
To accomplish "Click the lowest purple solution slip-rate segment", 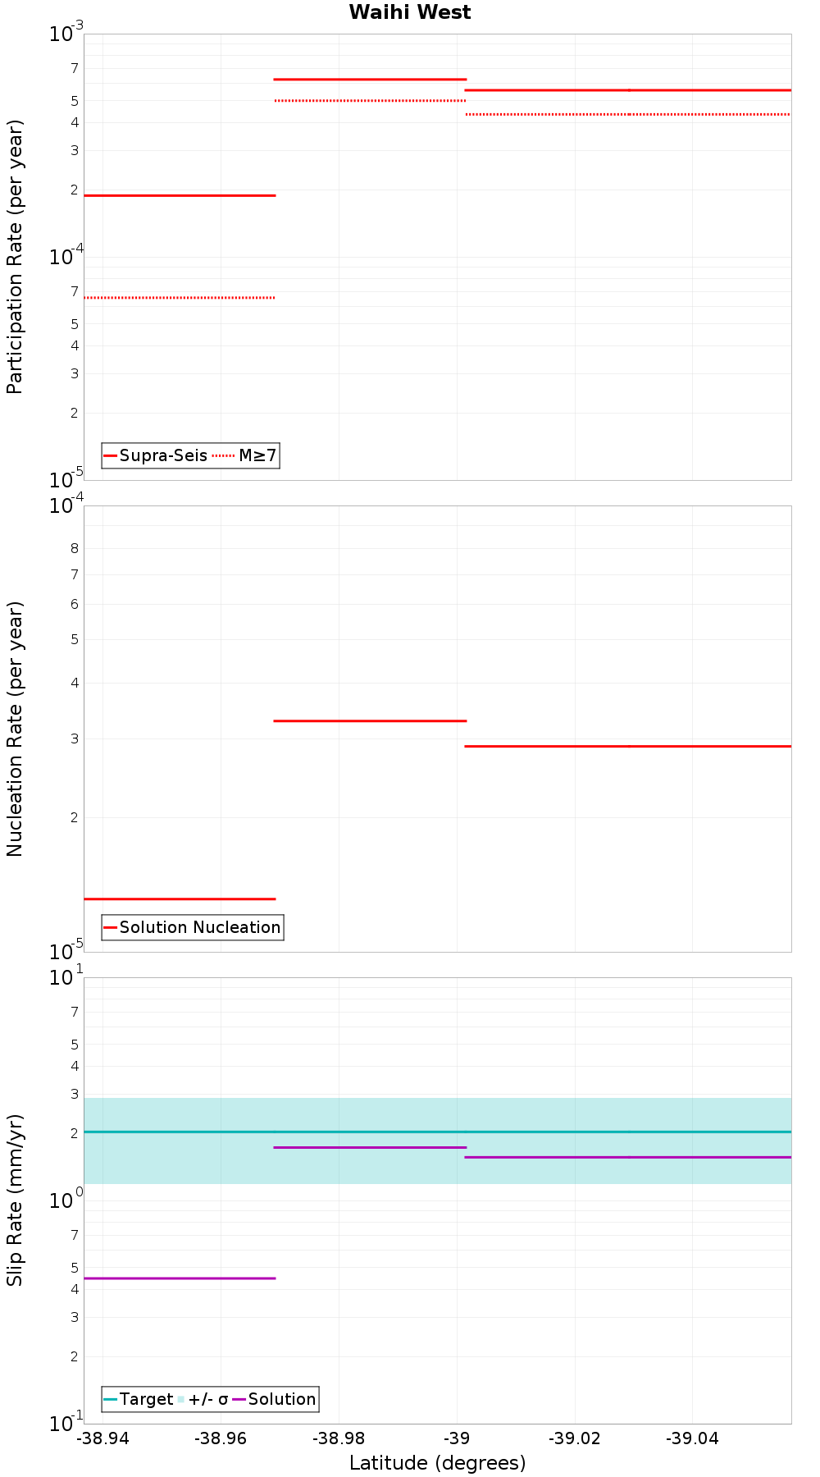I will pyautogui.click(x=180, y=1278).
